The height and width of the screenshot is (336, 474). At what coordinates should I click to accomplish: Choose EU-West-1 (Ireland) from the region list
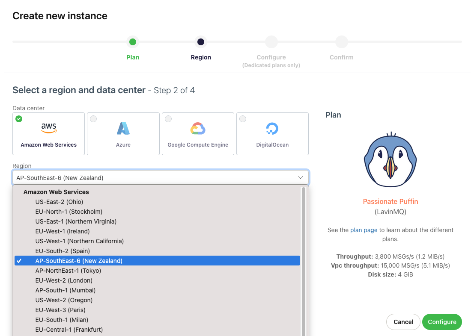[63, 231]
